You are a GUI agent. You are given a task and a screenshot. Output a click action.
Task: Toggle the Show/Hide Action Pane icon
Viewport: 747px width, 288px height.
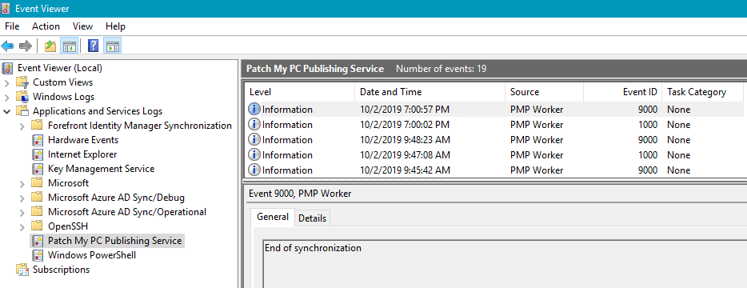pyautogui.click(x=113, y=46)
